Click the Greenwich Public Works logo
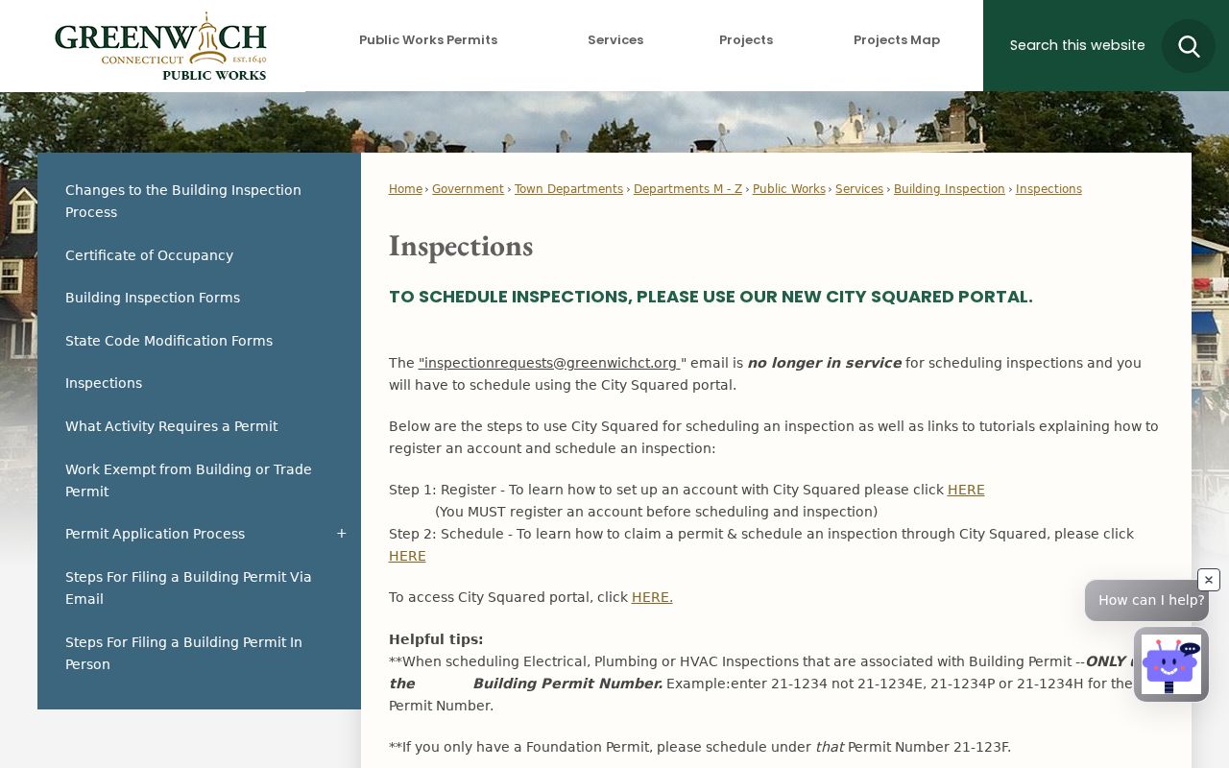 point(160,46)
